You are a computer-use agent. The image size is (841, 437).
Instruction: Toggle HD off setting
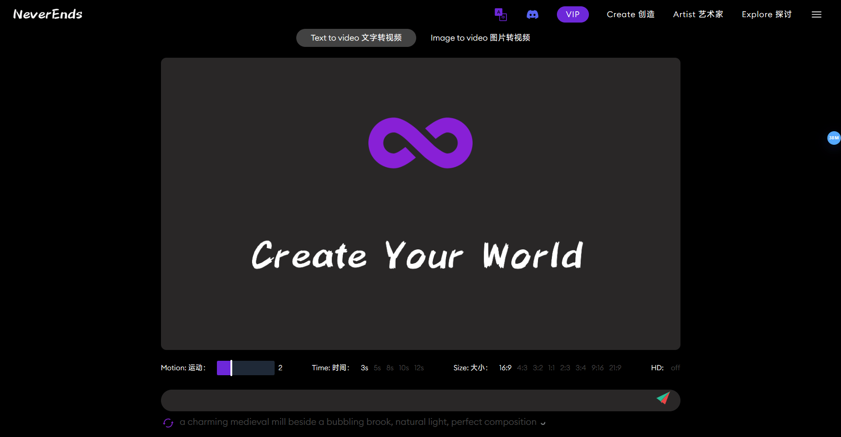point(675,368)
